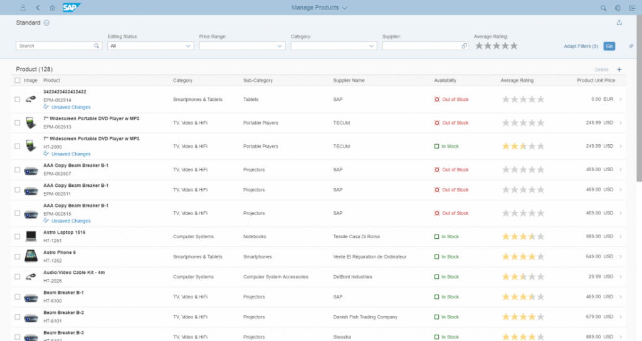Open Unsaved Changes link for HT-2000

pos(71,154)
